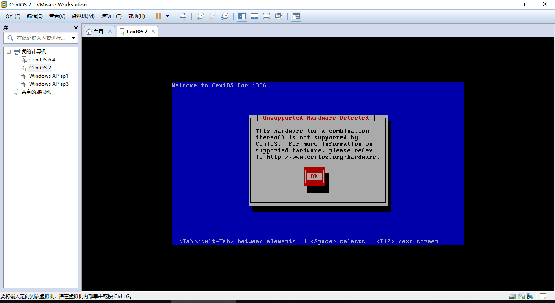Switch to Unity mode
This screenshot has width=555, height=303.
click(x=279, y=16)
